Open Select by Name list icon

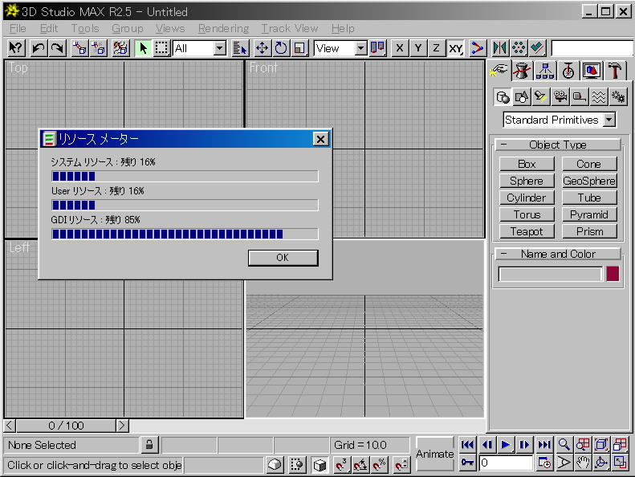[240, 48]
